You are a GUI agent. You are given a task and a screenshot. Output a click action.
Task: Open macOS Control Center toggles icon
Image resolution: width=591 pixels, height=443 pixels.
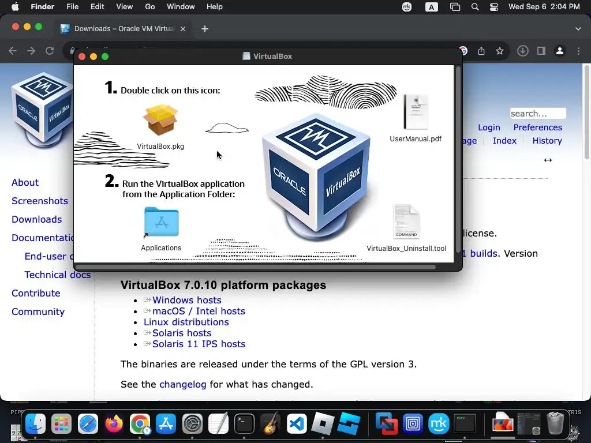click(x=494, y=7)
